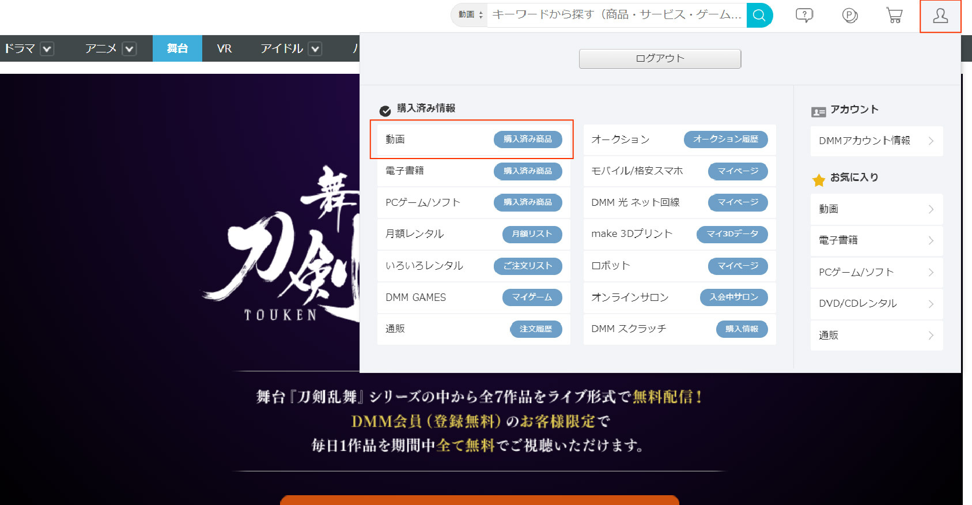Open 動画 in お気に入り list
Viewport: 972px width, 505px height.
[x=876, y=209]
